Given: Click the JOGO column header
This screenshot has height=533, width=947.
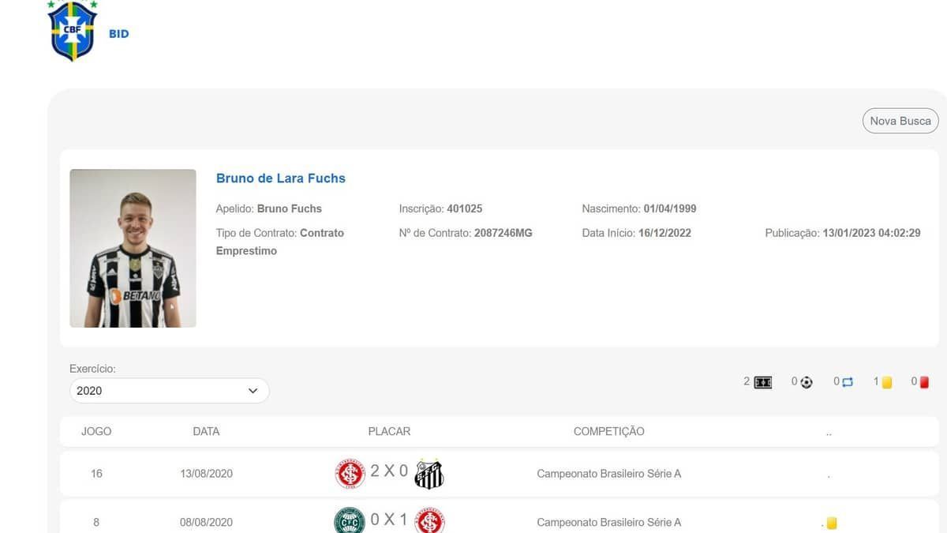Looking at the screenshot, I should (96, 431).
